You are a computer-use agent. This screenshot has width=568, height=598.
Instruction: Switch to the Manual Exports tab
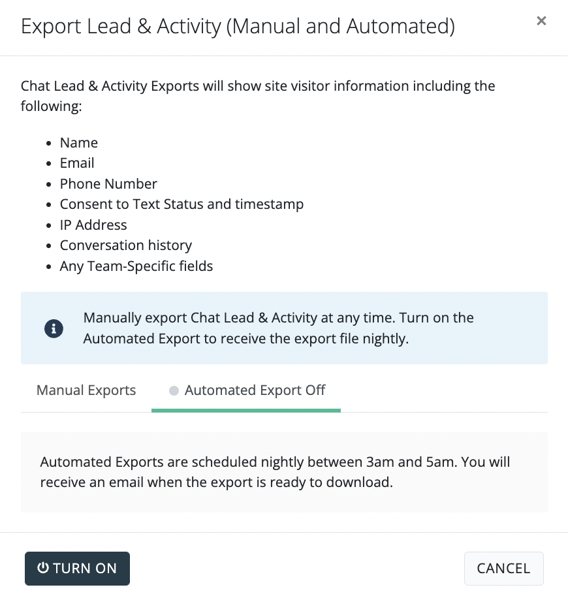86,390
